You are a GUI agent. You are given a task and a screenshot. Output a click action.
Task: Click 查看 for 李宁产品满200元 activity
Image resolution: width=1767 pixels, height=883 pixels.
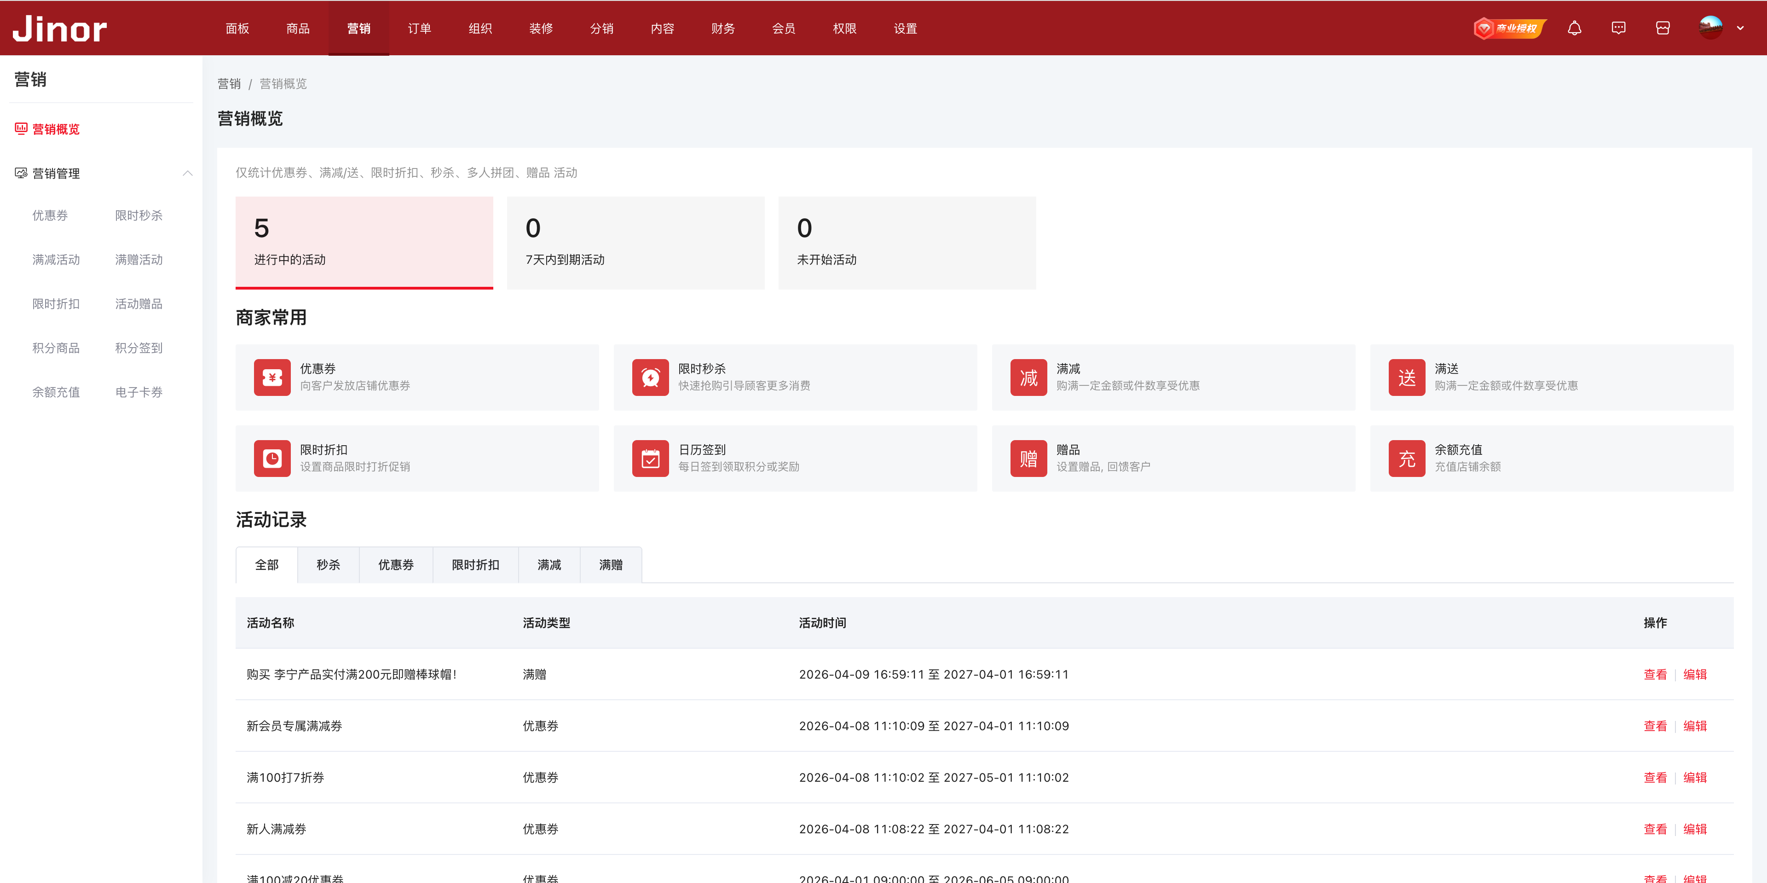pyautogui.click(x=1655, y=674)
